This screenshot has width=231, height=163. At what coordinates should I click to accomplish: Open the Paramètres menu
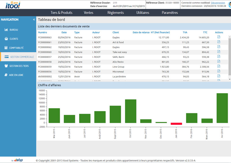170,12
